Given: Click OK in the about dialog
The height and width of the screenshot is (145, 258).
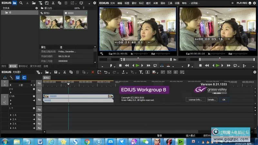Looking at the screenshot, I should [x=223, y=100].
